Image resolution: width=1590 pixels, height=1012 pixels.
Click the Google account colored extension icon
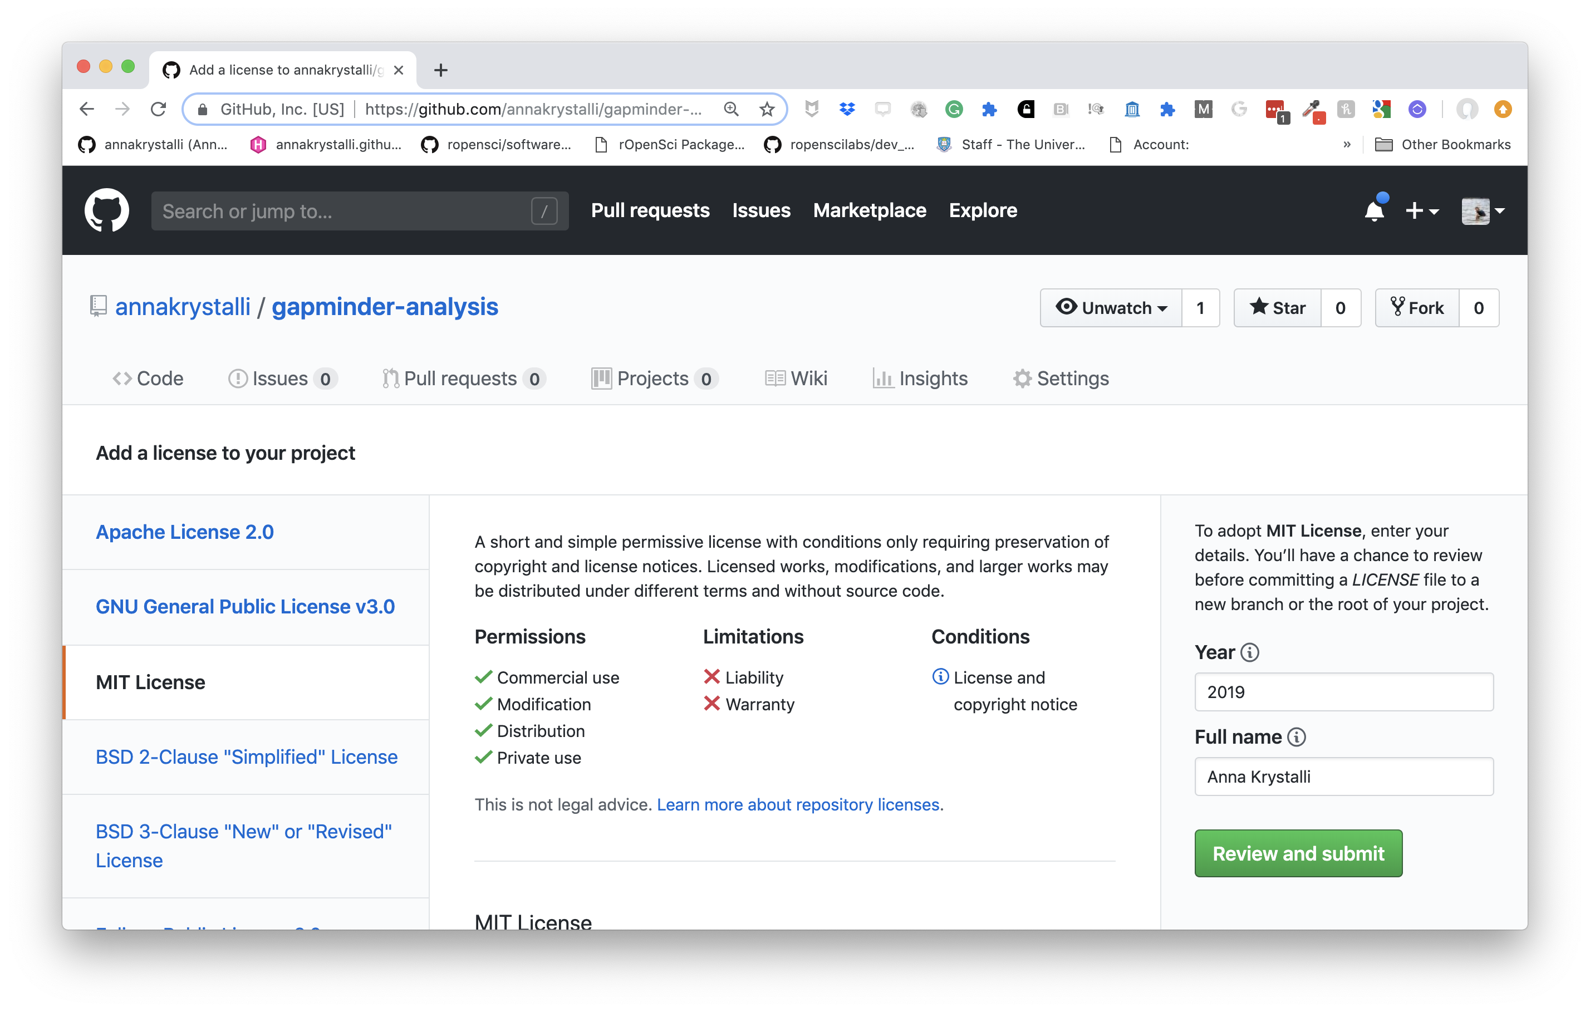click(x=1381, y=109)
